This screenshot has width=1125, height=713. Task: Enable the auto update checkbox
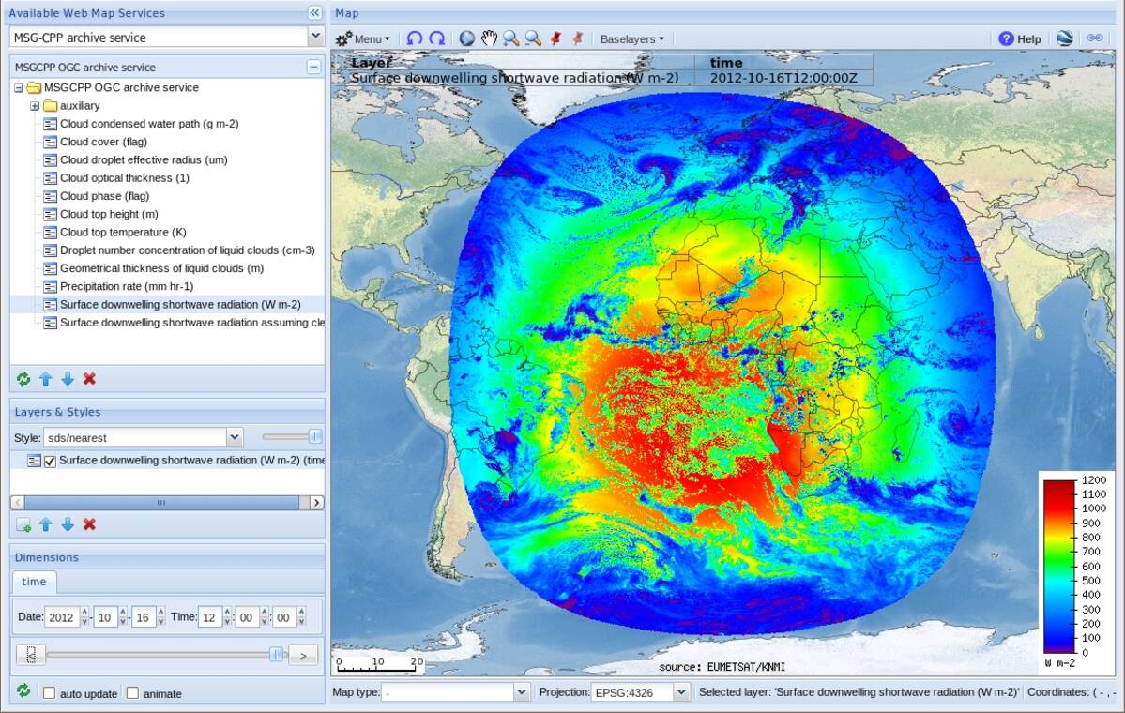tap(50, 693)
